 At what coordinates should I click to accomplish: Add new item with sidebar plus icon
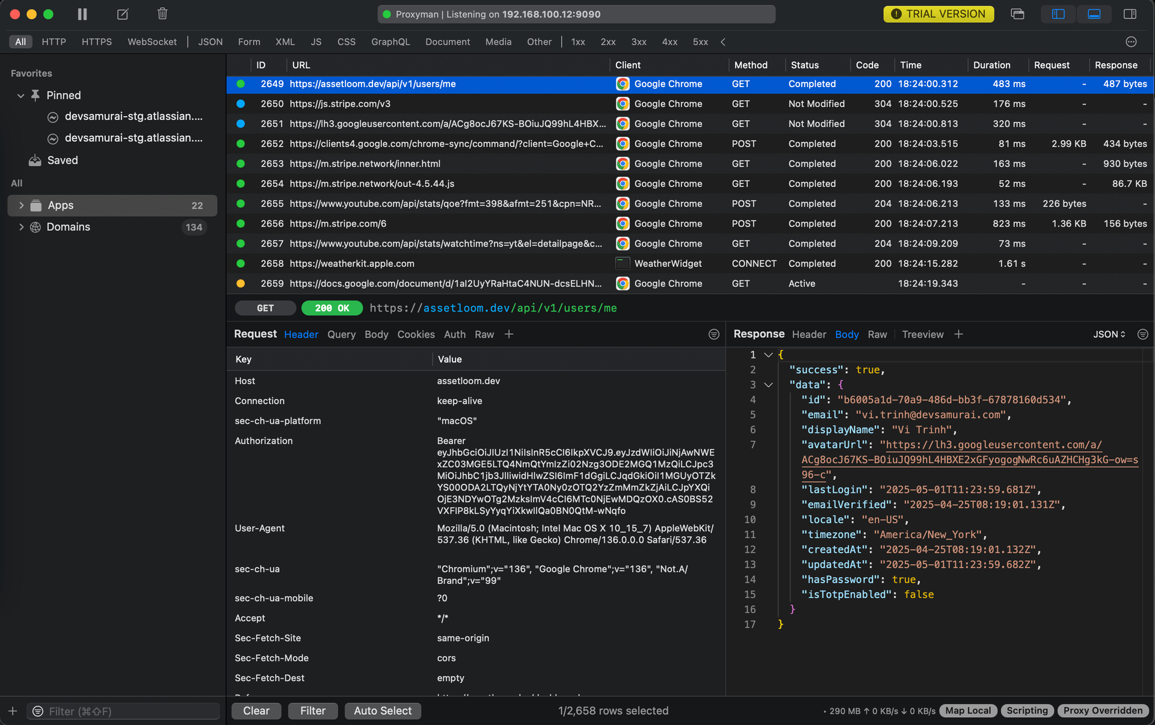tap(13, 711)
